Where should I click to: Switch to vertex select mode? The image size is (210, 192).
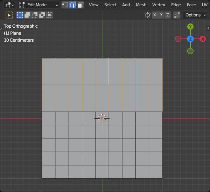pyautogui.click(x=65, y=5)
